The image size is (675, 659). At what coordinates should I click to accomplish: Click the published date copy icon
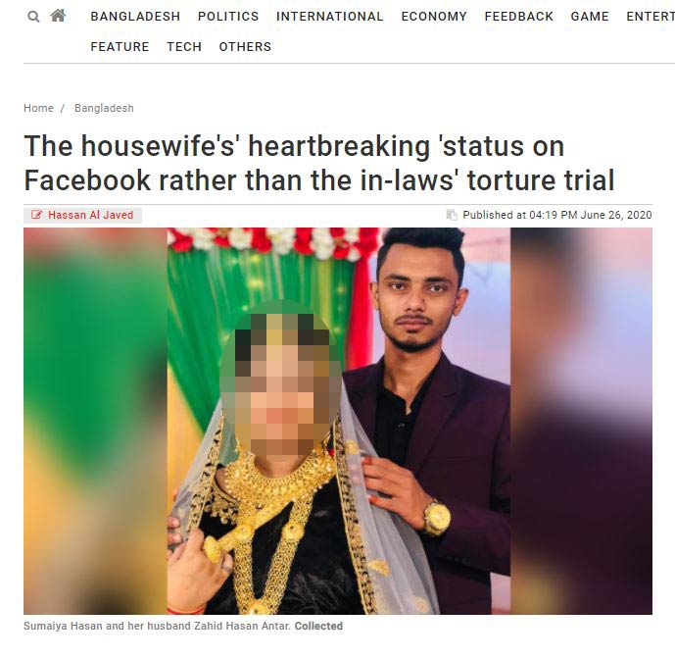pos(452,215)
